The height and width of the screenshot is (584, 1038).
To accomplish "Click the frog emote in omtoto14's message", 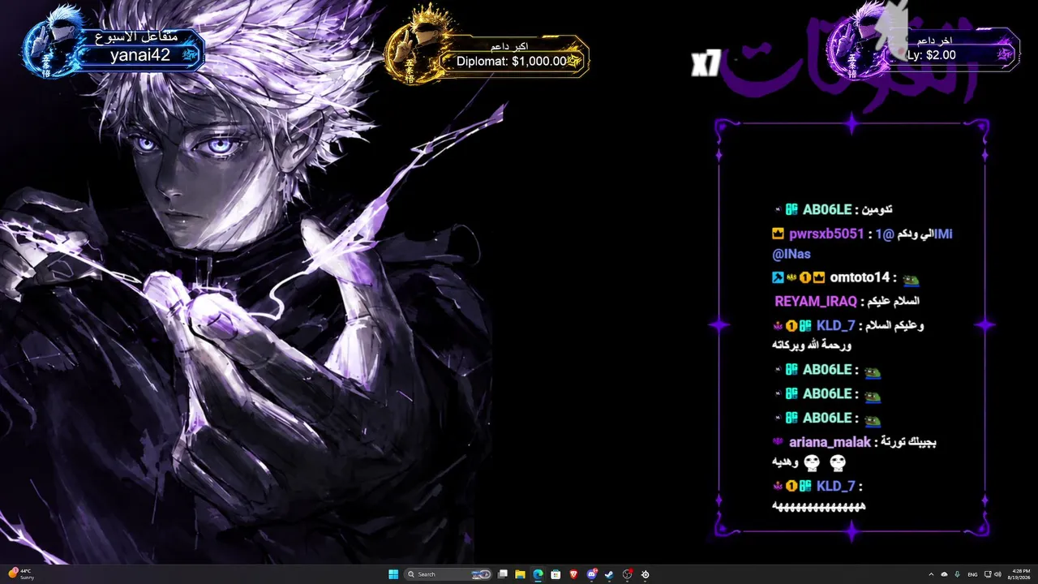I will [911, 278].
